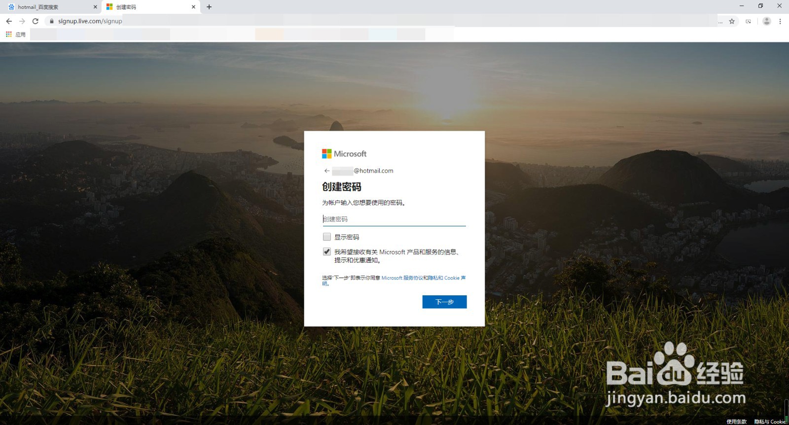Switch to the hotmail_百度搜索 tab
The height and width of the screenshot is (425, 789).
[52, 7]
